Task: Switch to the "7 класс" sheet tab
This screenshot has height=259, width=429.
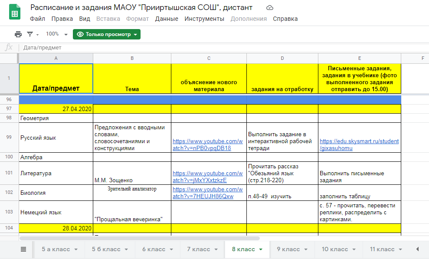Action: (199, 249)
